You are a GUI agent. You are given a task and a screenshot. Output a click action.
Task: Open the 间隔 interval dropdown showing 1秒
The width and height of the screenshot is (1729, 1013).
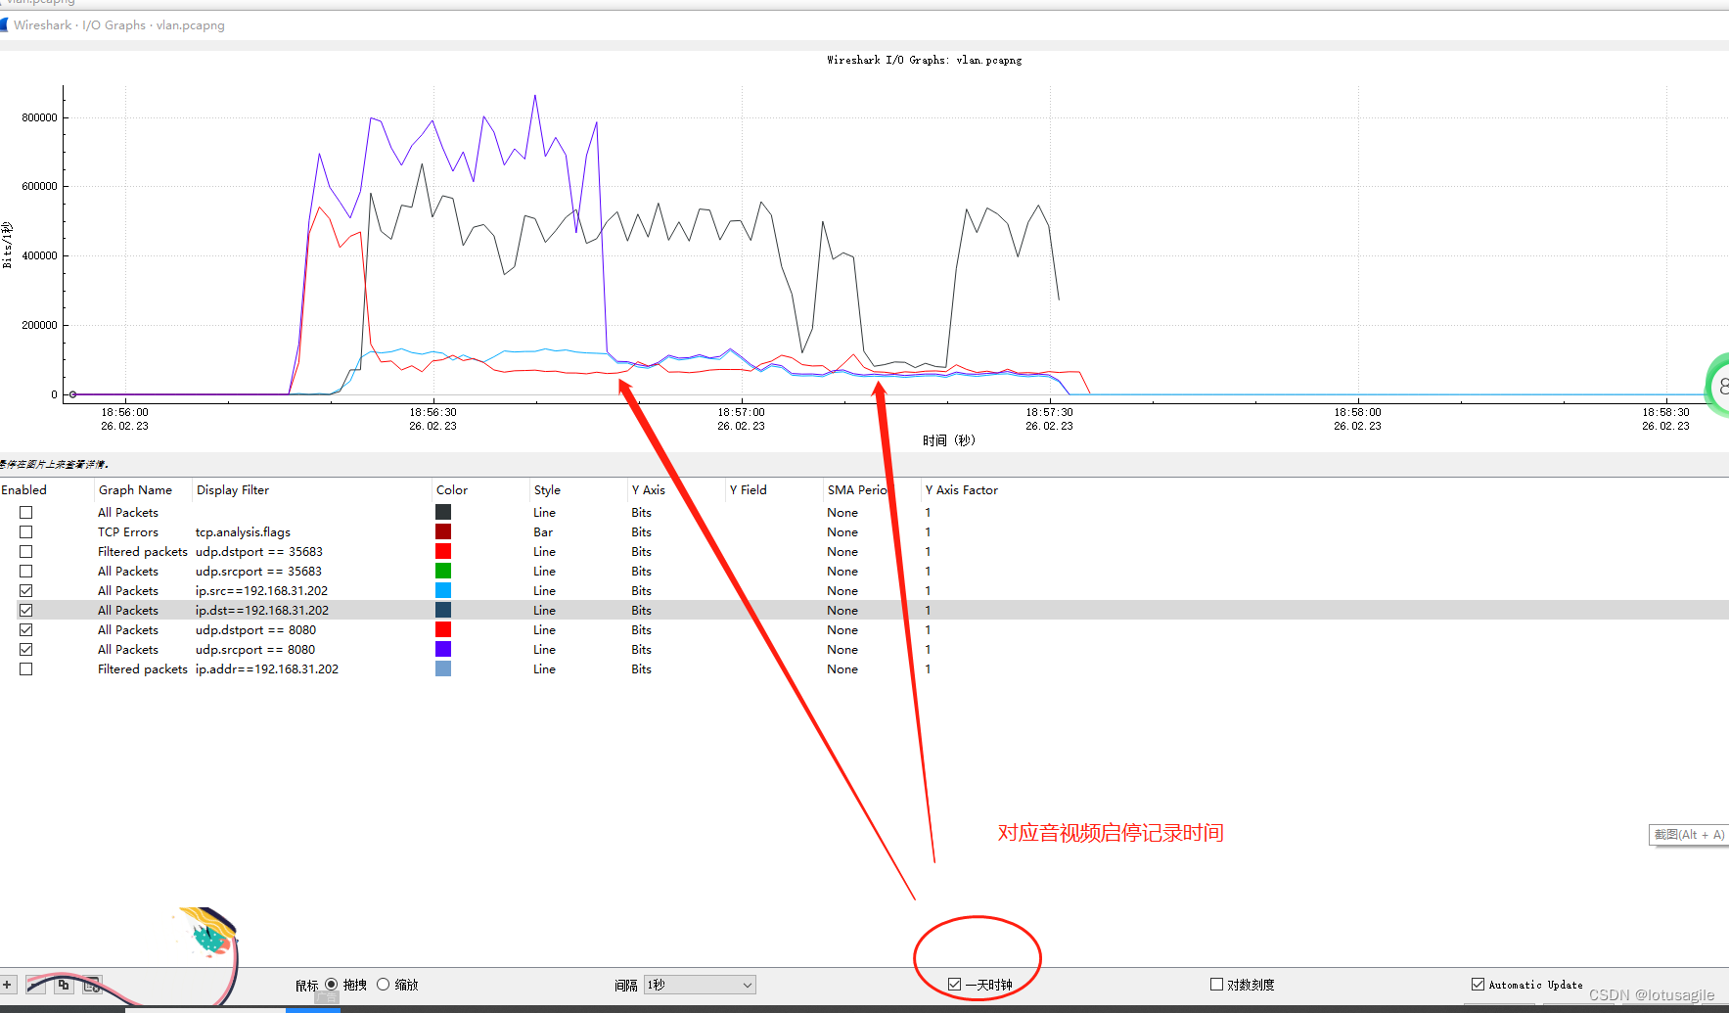tap(700, 985)
